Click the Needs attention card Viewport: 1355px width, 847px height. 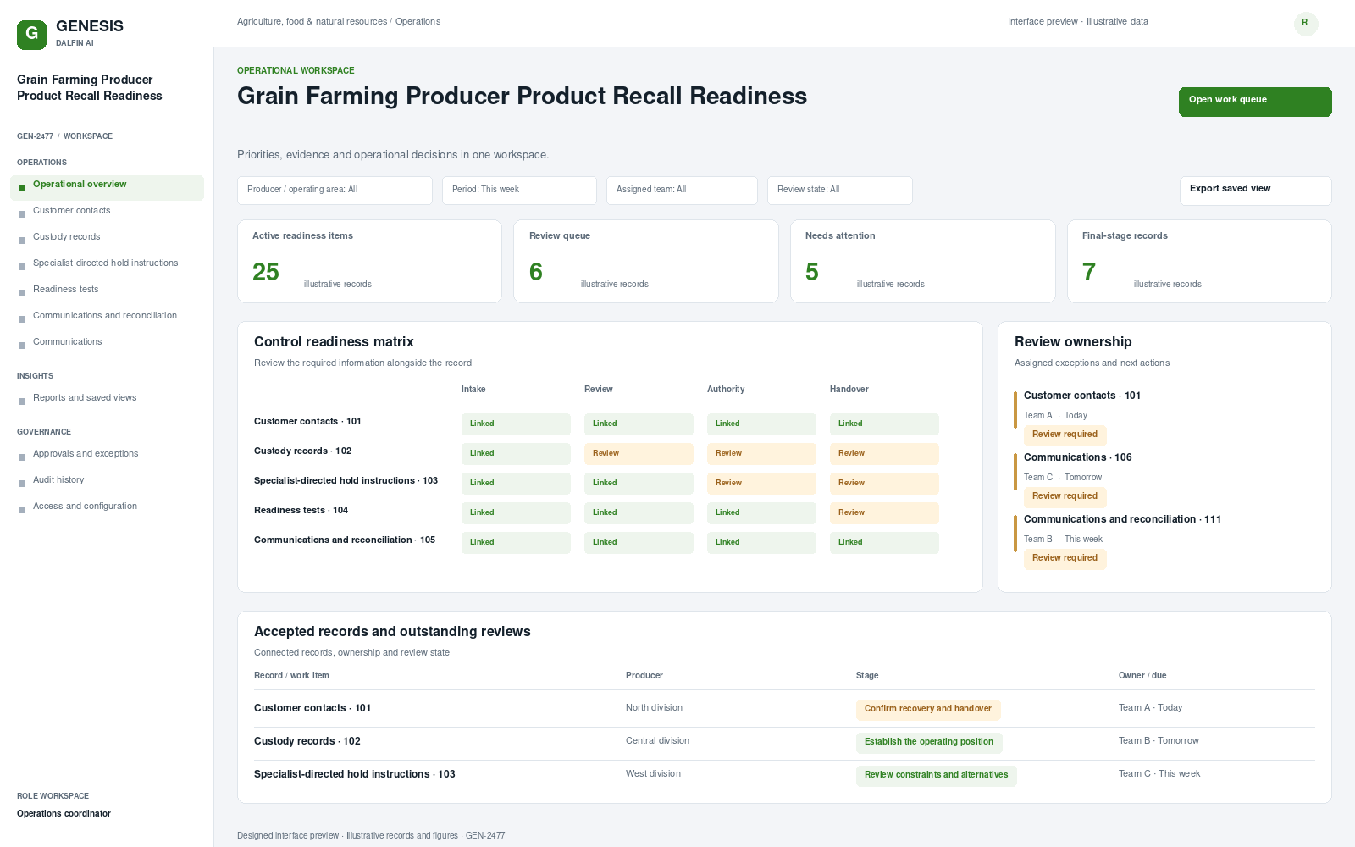point(923,261)
